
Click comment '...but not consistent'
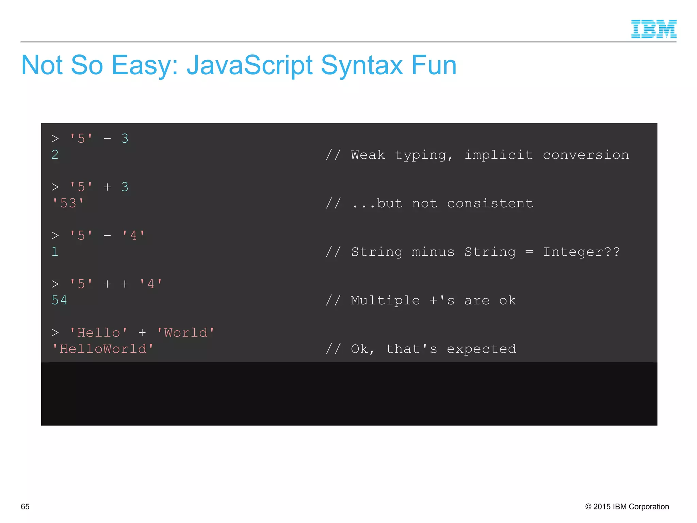pyautogui.click(x=429, y=204)
